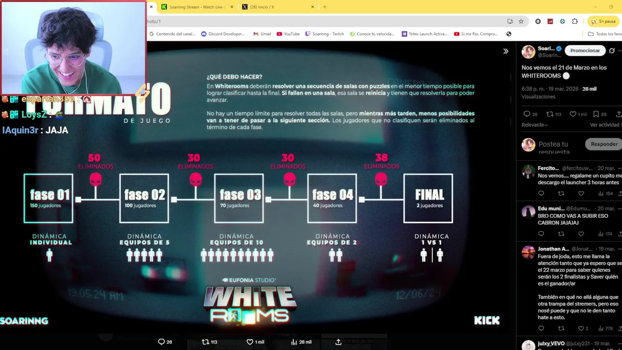
Task: Open the Discord Developer bookmark
Action: 223,34
